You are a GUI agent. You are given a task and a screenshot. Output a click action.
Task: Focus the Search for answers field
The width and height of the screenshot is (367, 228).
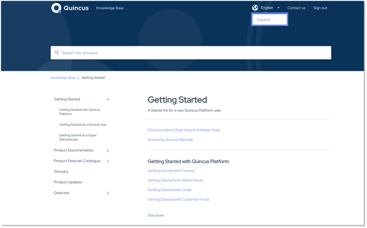191,53
